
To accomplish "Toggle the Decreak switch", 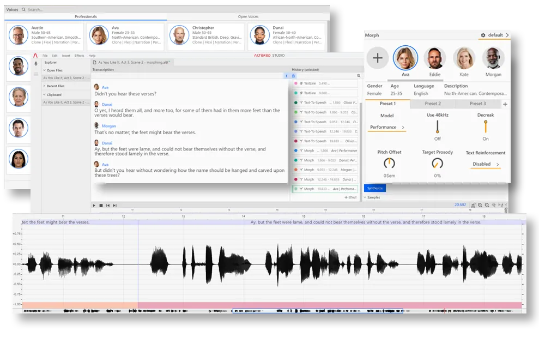I will tap(486, 127).
